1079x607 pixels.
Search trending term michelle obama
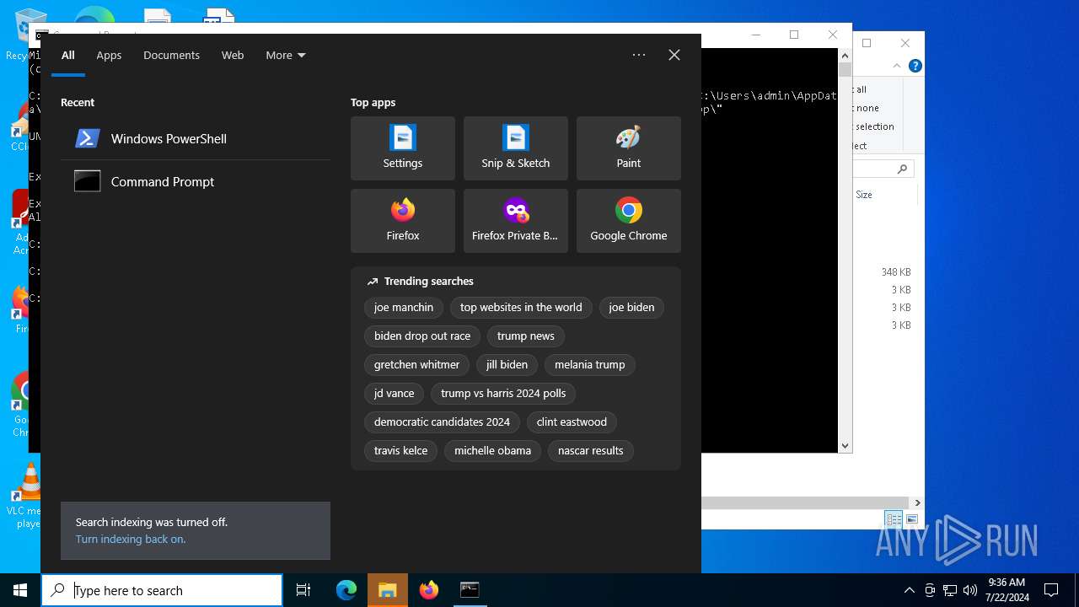(x=492, y=451)
